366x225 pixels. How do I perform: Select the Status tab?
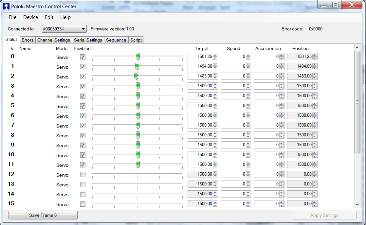11,39
